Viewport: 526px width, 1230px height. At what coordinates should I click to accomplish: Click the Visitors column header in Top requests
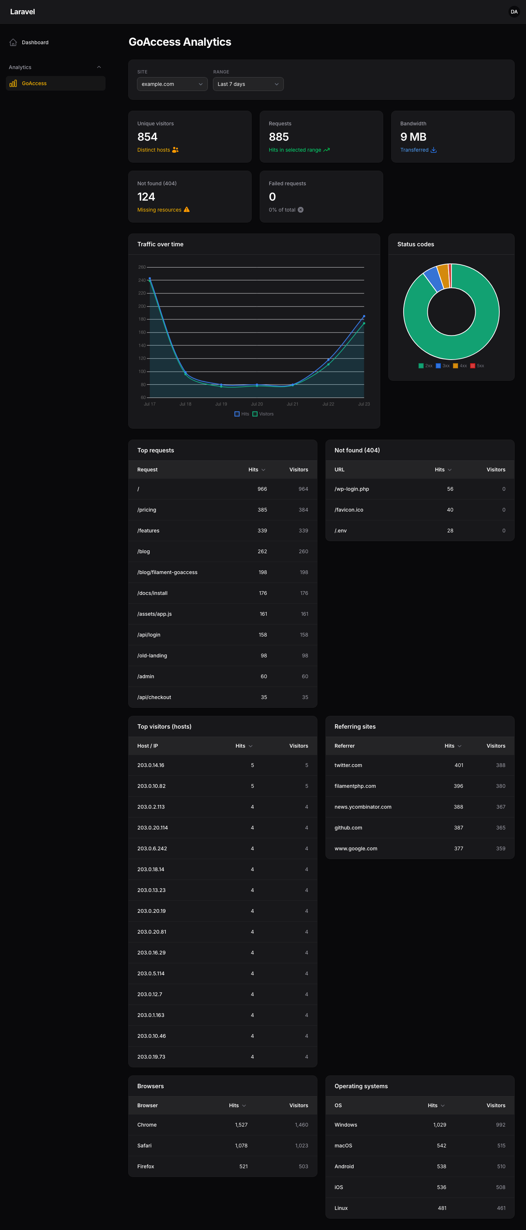pos(299,470)
